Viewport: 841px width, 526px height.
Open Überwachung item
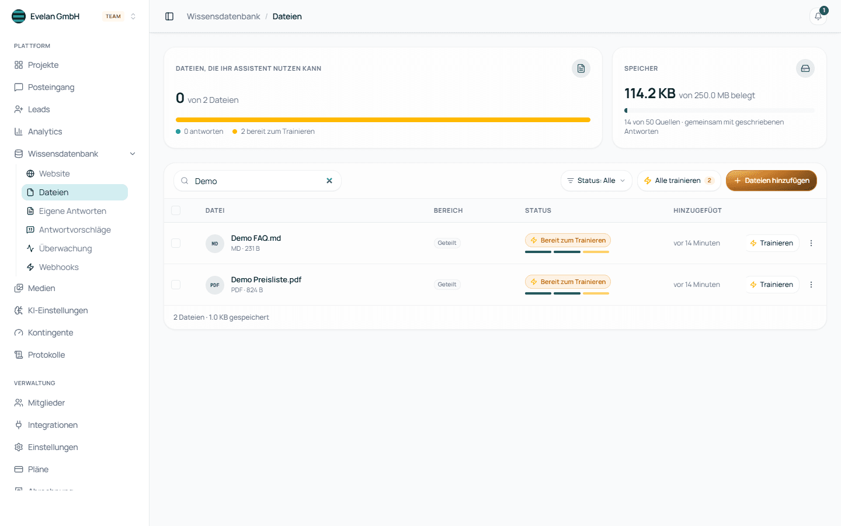point(75,248)
